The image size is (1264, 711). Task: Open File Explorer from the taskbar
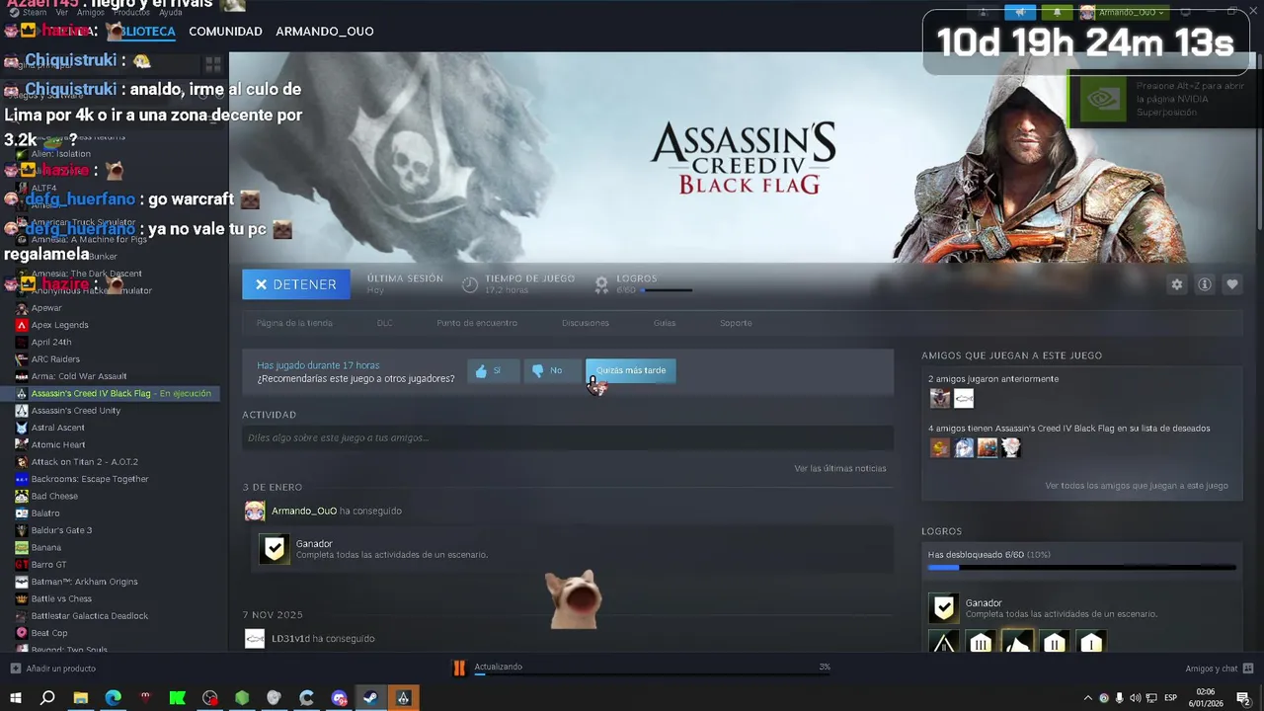pyautogui.click(x=80, y=698)
